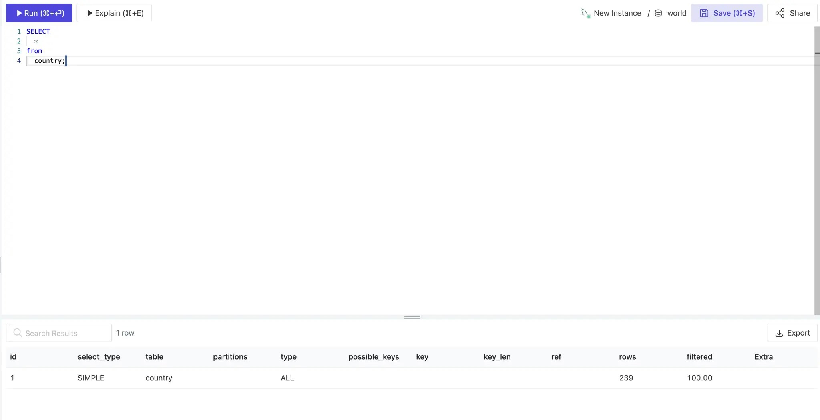Click the from keyword on line 3
This screenshot has width=820, height=420.
point(34,51)
